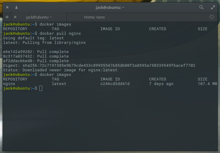Click the terminal cursor at the last prompt
This screenshot has width=220, height=153.
pos(41,88)
